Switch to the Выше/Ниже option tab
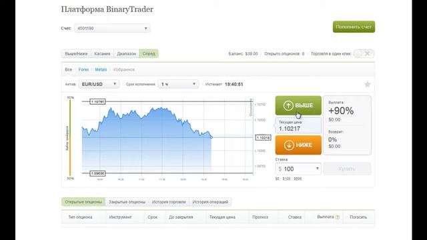 [x=76, y=53]
